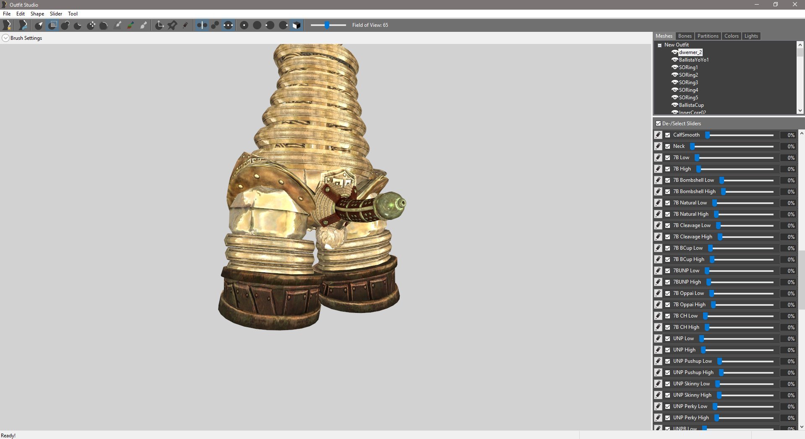805x439 pixels.
Task: Uncheck the CalfSmooth slider checkbox
Action: click(x=667, y=135)
